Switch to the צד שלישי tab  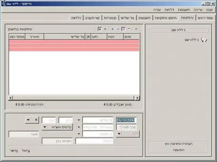(127, 18)
